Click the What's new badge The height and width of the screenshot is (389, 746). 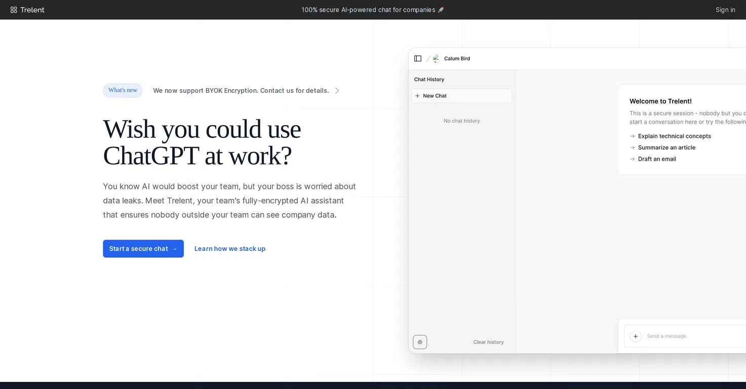click(123, 90)
